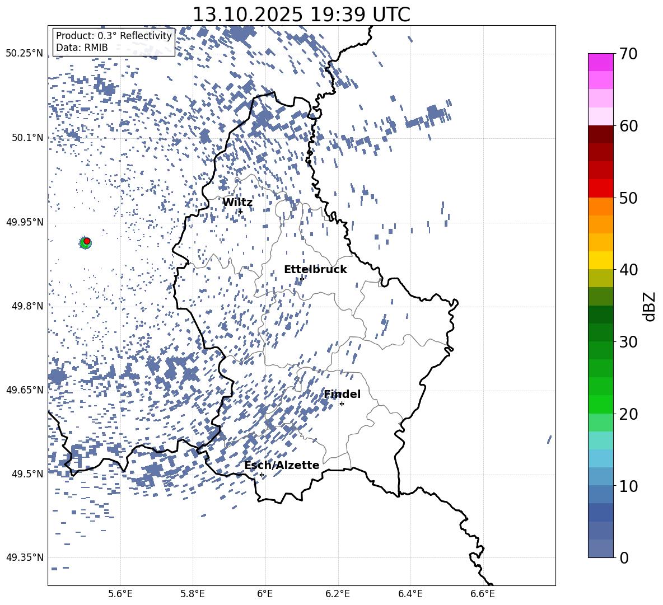Image resolution: width=663 pixels, height=605 pixels.
Task: Click the colorbar tick value 60
Action: pyautogui.click(x=628, y=126)
